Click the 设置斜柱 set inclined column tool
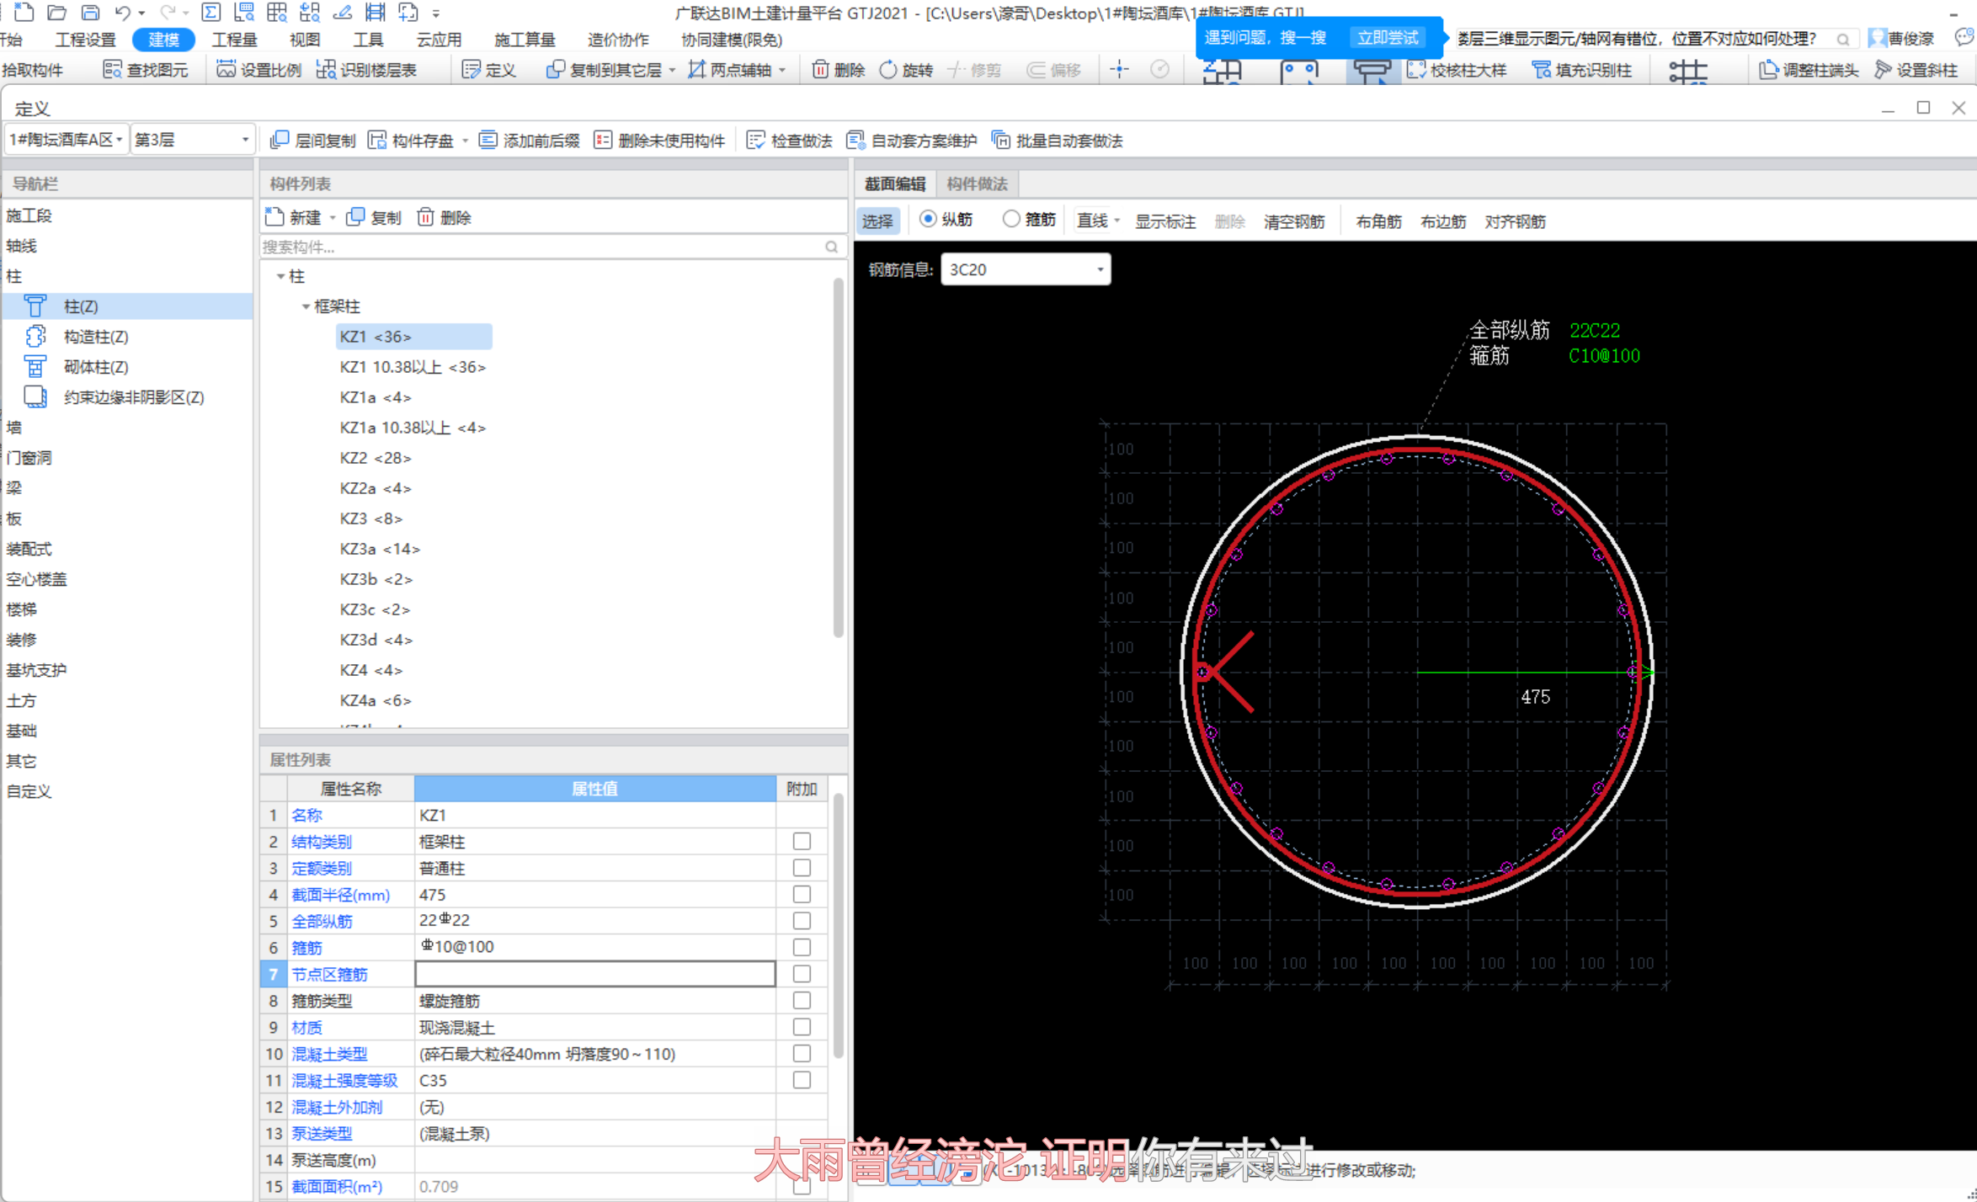 pos(1916,70)
